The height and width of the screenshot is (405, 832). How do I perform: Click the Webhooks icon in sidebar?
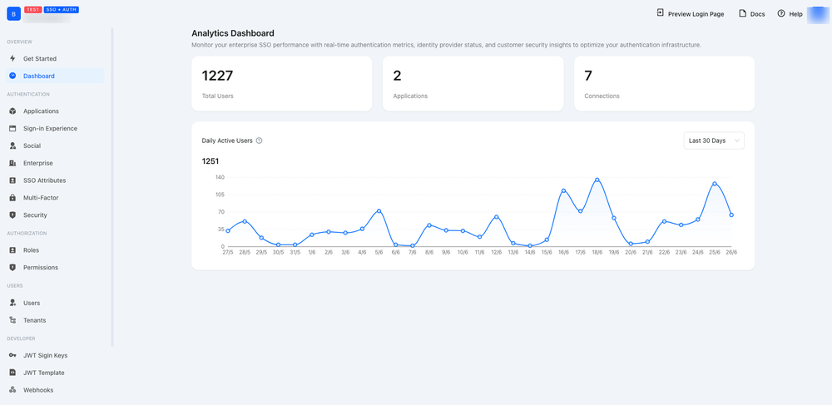click(x=12, y=390)
